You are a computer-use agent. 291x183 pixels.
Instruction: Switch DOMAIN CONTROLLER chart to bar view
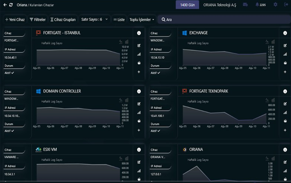[127, 100]
